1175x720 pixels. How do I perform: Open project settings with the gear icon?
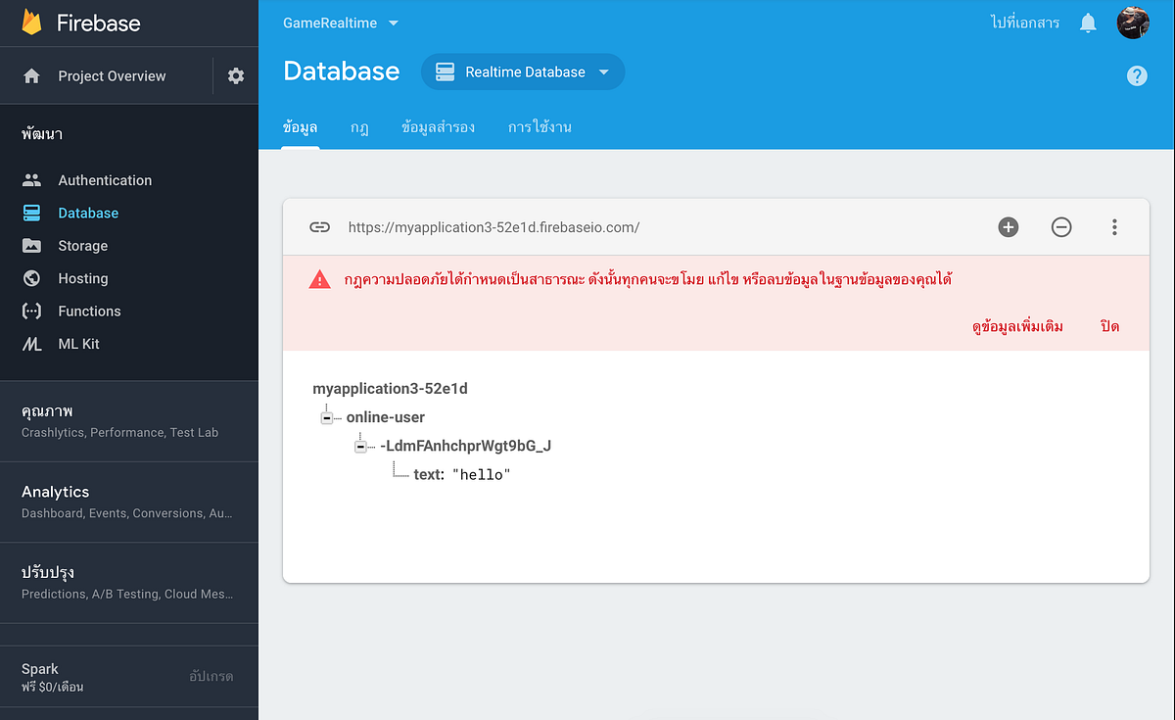(235, 75)
